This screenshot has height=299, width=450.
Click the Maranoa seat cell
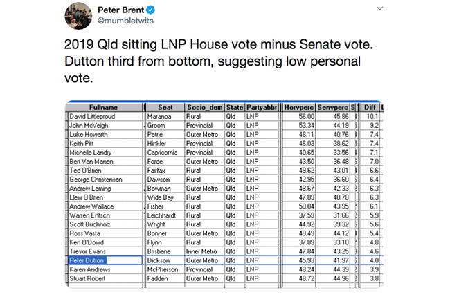[x=165, y=117]
